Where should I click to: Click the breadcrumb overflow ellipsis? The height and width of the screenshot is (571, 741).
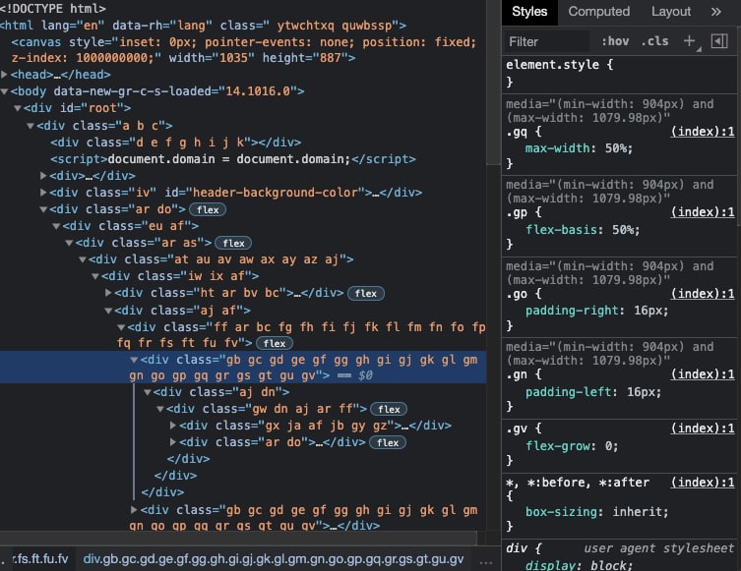[x=486, y=561]
